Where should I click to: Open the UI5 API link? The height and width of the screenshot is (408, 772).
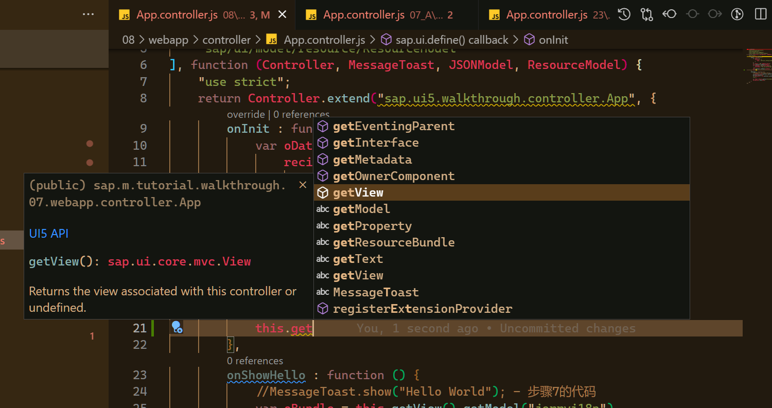pos(48,234)
